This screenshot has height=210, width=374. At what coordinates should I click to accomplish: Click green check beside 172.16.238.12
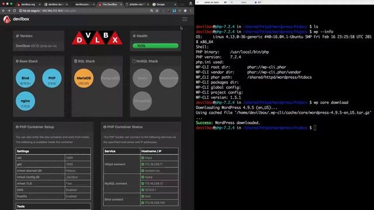click(143, 183)
